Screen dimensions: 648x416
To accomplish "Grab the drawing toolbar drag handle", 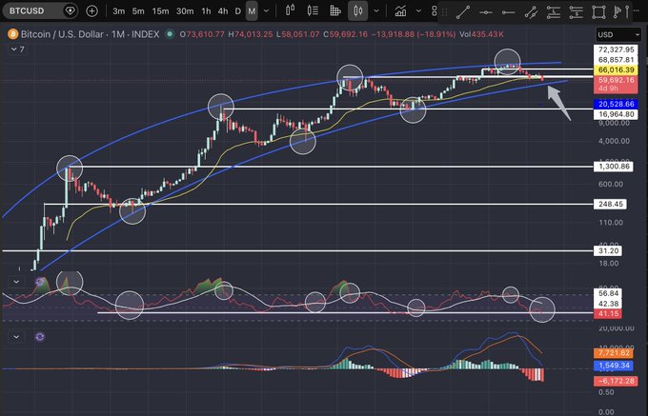I will point(445,12).
